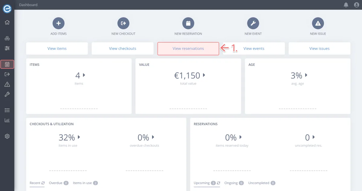Viewport: 362px width, 191px height.
Task: Open settings gear in sidebar
Action: coord(7,136)
